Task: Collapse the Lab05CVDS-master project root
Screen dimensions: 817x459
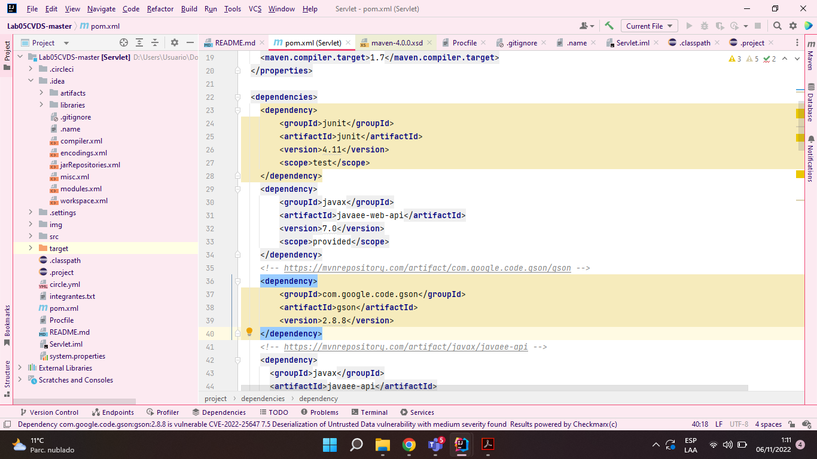Action: tap(20, 57)
